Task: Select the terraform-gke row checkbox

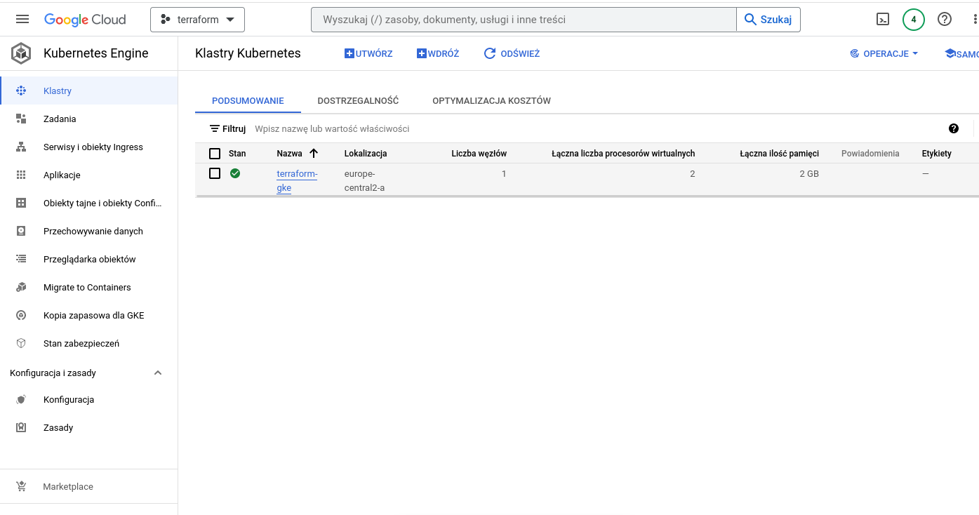Action: click(x=215, y=173)
